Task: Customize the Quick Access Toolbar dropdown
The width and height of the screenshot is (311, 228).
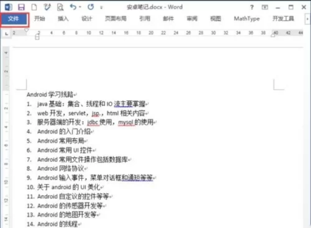Action: 101,8
